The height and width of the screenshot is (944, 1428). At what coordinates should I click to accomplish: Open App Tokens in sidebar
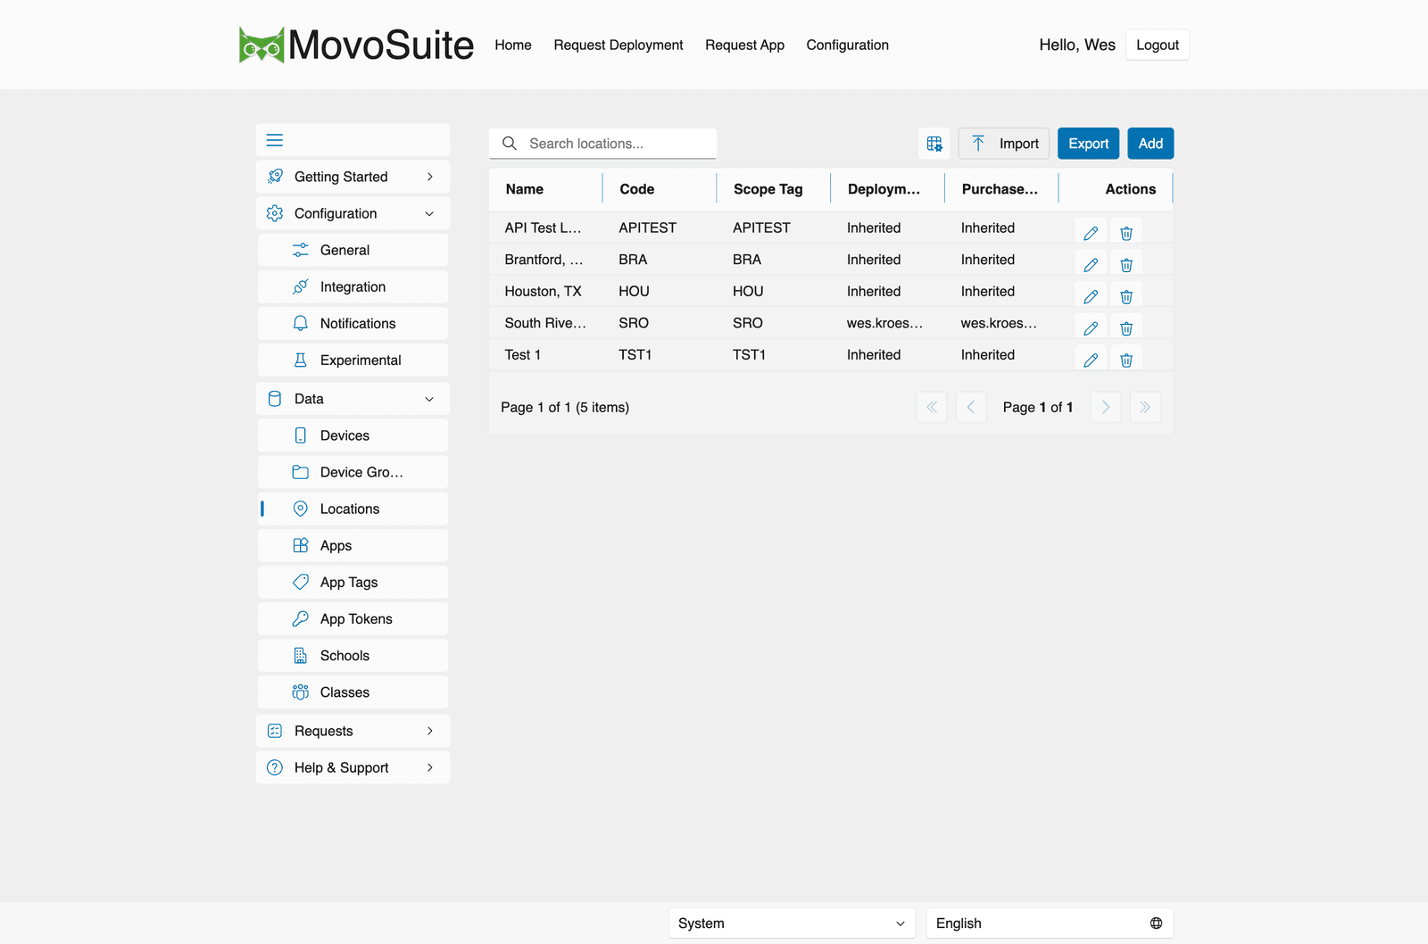[353, 618]
